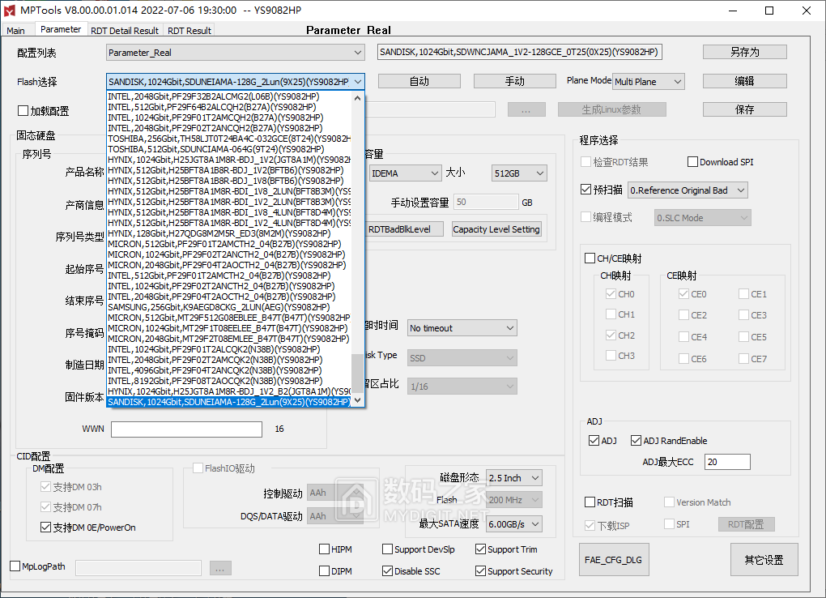Image resolution: width=826 pixels, height=598 pixels.
Task: Click the ADJ最大ECC value field
Action: [727, 462]
